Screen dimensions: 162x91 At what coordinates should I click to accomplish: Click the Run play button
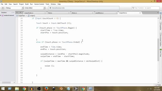[x=3, y=8]
